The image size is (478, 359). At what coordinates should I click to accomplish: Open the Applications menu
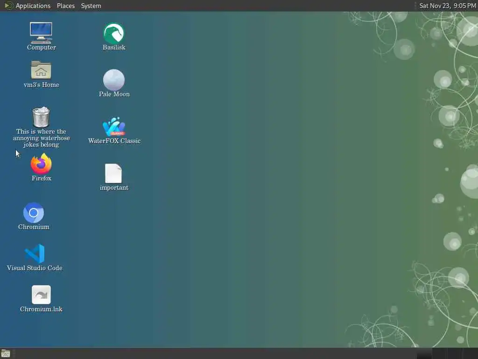[x=33, y=6]
